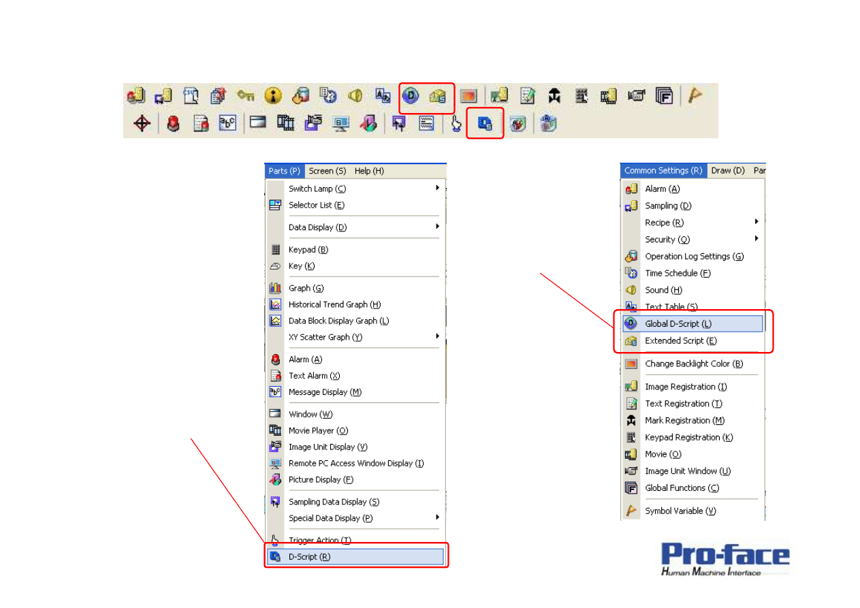Click the Mark Registration toolbar icon
860x608 pixels.
(554, 96)
